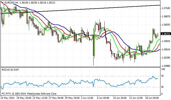Select the black trendline across the chart top

click(80, 9)
